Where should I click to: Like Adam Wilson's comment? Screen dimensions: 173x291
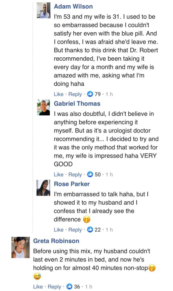pyautogui.click(x=59, y=94)
